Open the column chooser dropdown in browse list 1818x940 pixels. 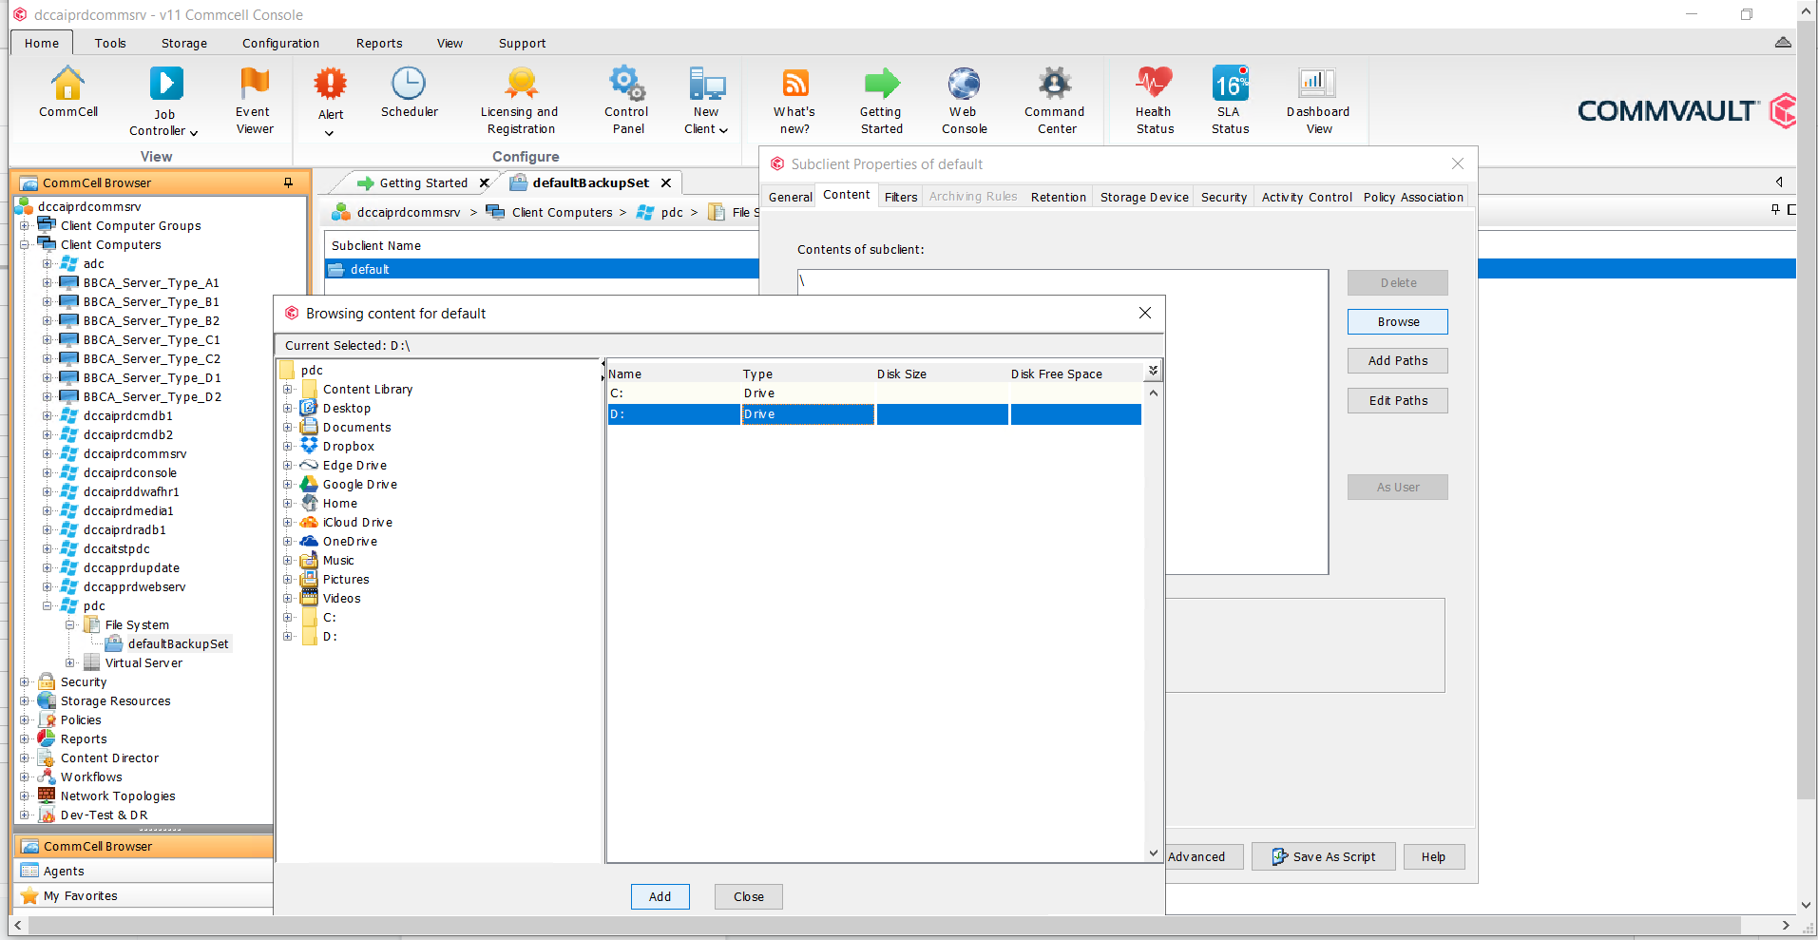tap(1153, 371)
